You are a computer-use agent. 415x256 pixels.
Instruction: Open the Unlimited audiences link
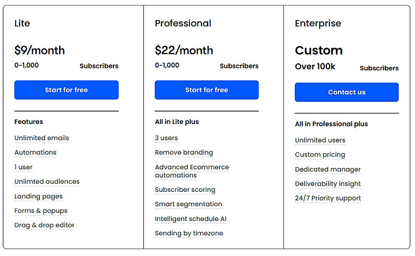point(47,181)
